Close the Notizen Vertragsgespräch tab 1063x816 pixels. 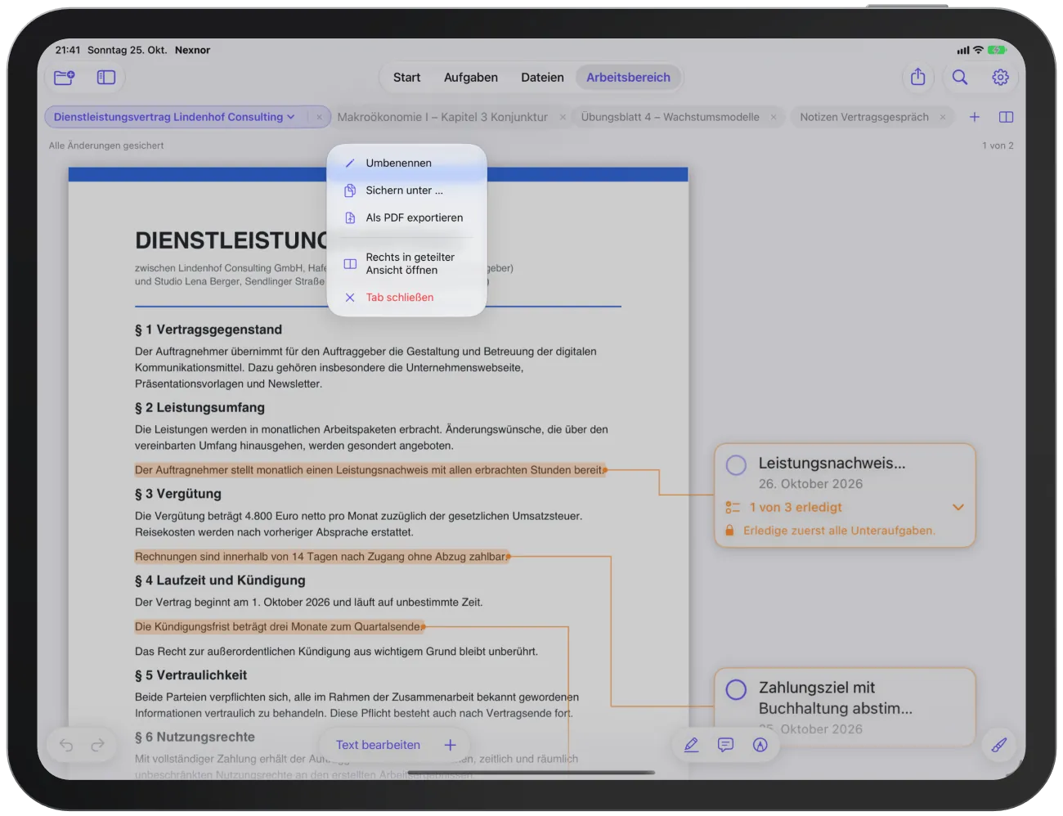pos(943,117)
